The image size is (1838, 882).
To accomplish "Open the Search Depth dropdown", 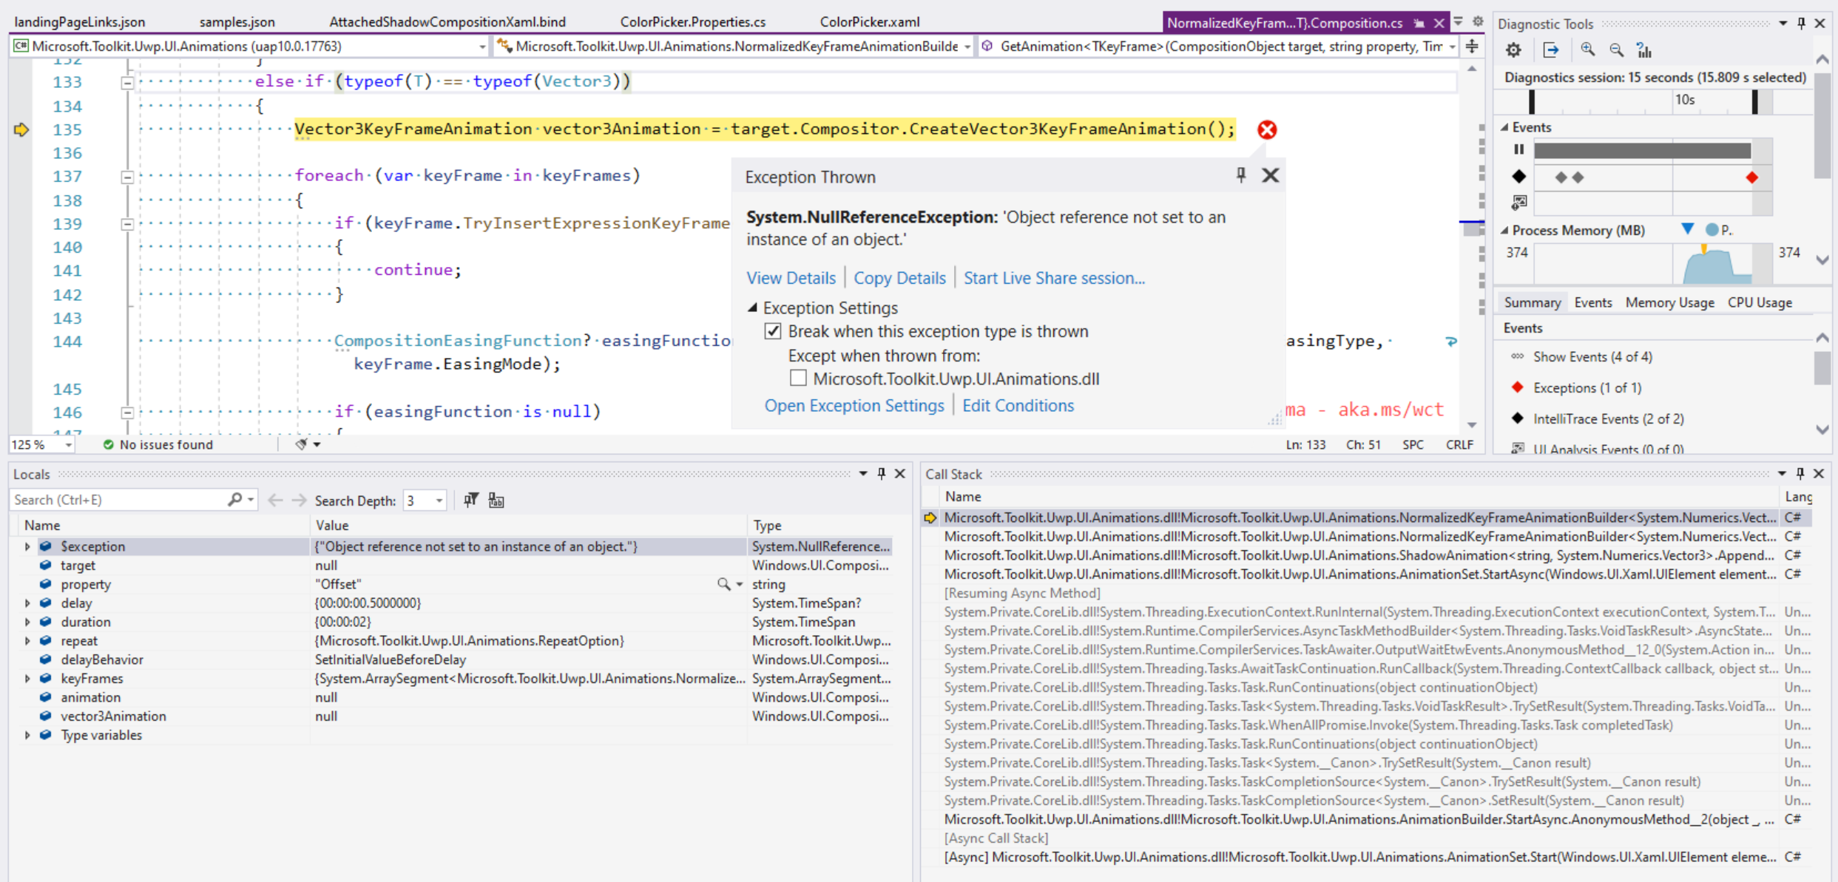I will tap(439, 501).
